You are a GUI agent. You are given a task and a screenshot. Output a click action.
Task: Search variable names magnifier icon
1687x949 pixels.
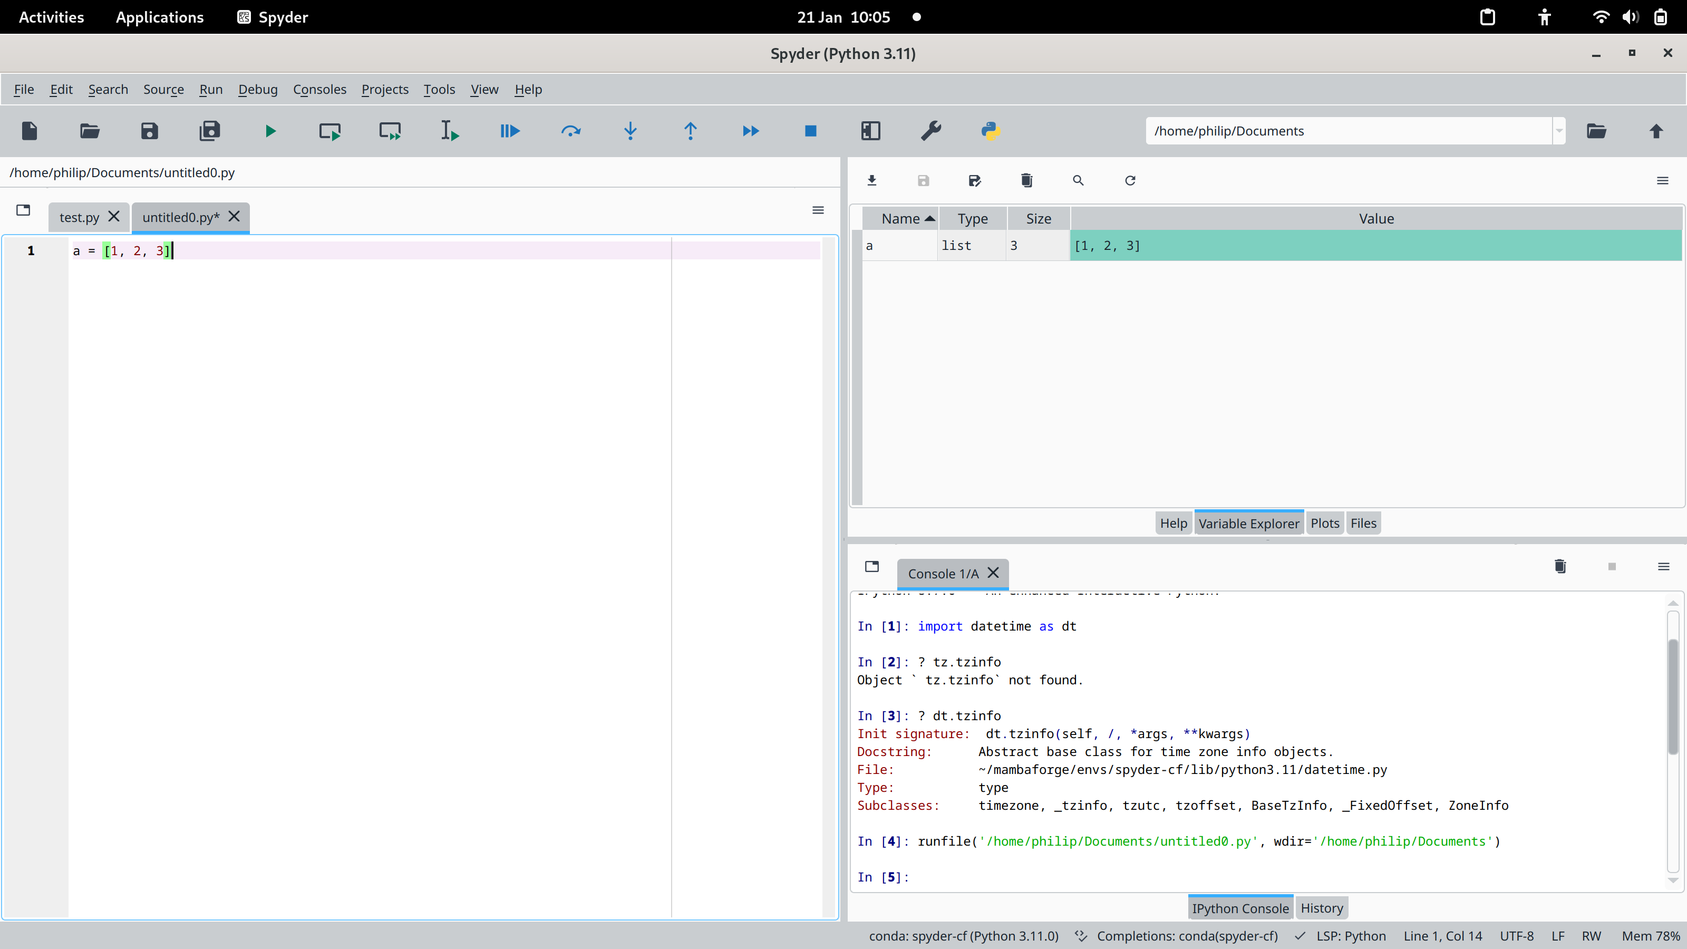tap(1079, 180)
